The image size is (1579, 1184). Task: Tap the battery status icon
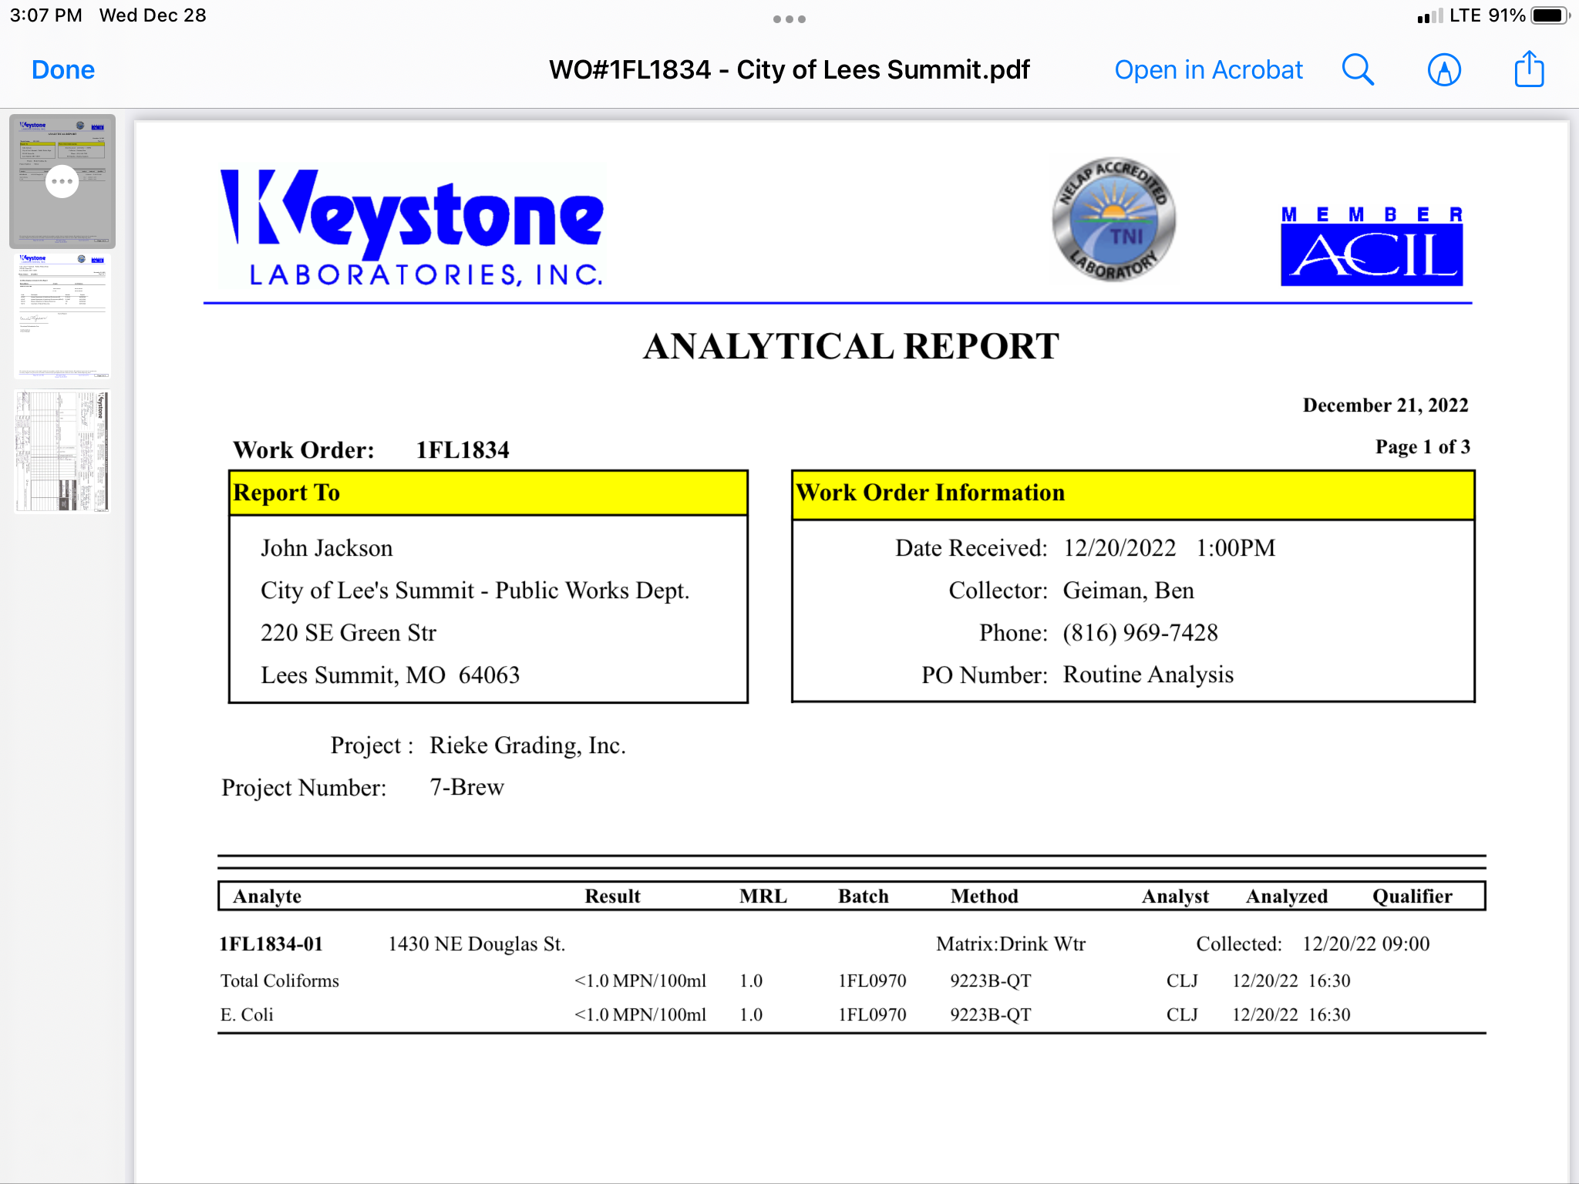[x=1550, y=15]
